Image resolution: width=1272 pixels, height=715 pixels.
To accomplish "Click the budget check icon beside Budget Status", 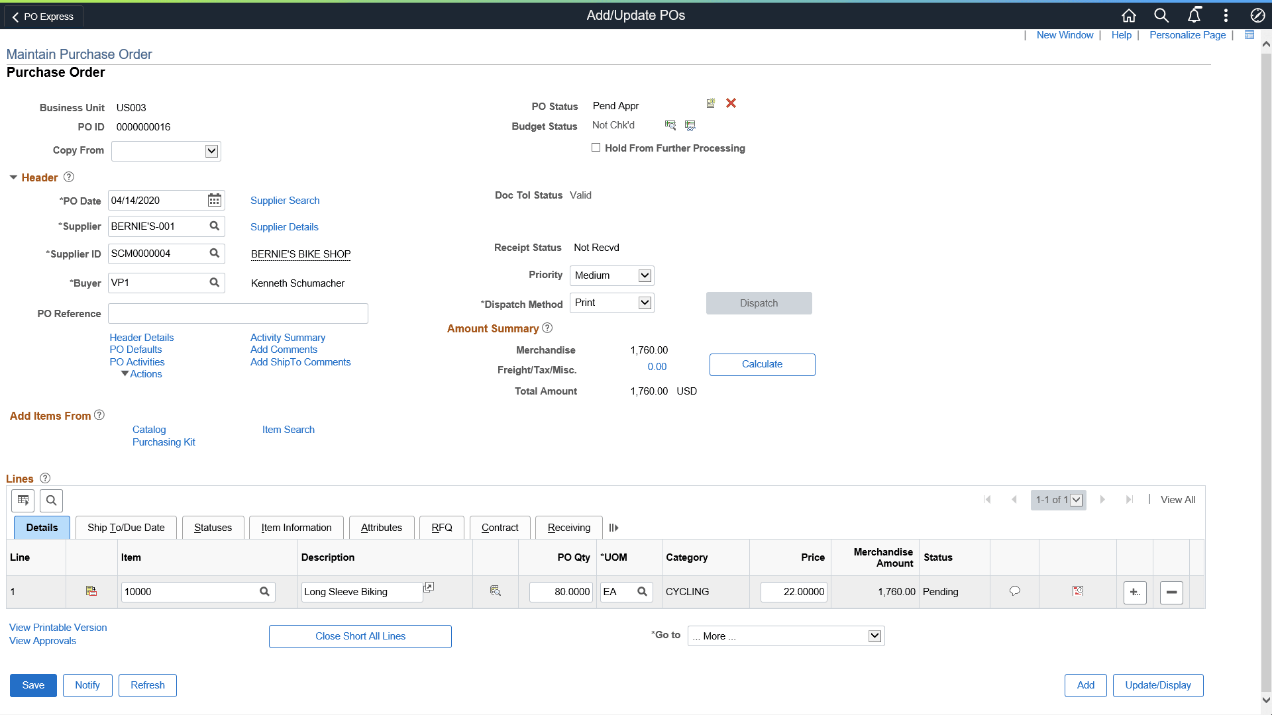I will [x=670, y=125].
